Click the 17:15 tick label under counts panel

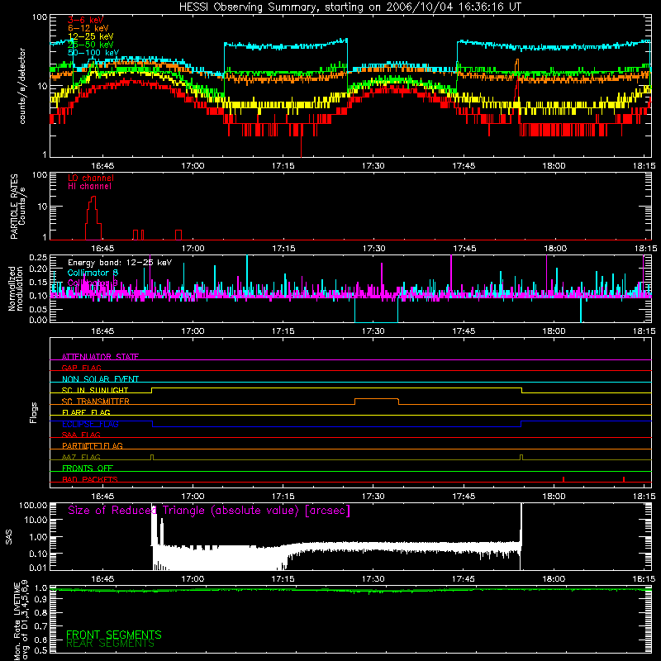pos(283,166)
